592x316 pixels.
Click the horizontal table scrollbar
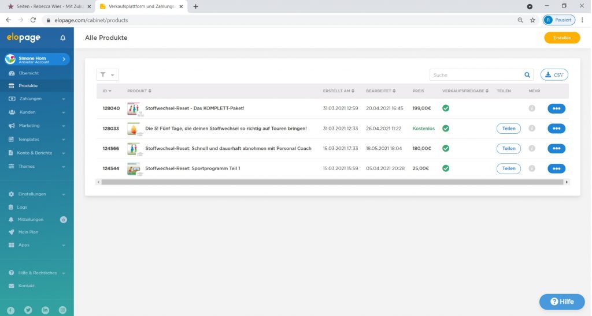[332, 182]
